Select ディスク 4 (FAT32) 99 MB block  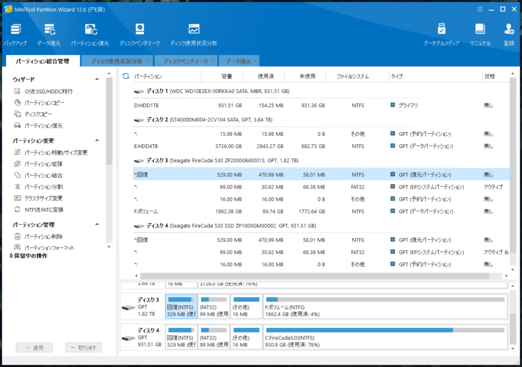click(x=214, y=338)
